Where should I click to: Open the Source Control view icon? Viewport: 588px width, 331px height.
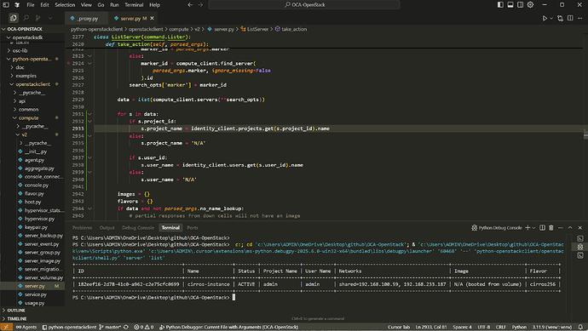[37, 18]
